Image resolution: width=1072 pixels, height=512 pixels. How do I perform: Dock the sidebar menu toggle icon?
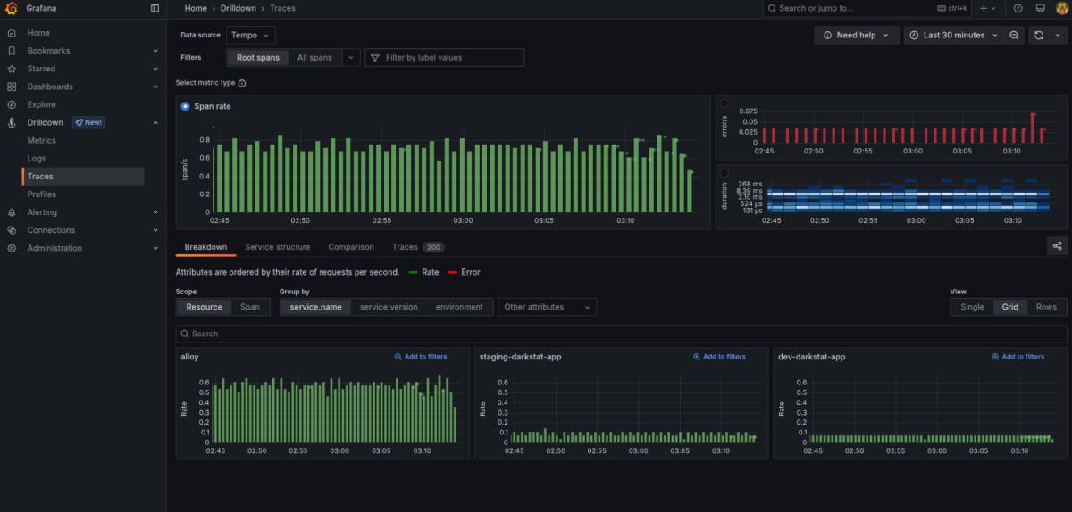tap(155, 8)
